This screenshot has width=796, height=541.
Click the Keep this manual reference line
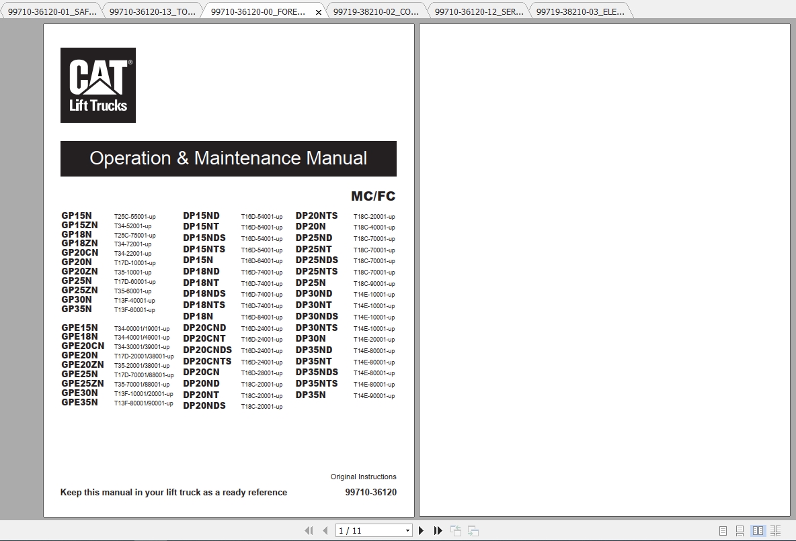tap(173, 492)
